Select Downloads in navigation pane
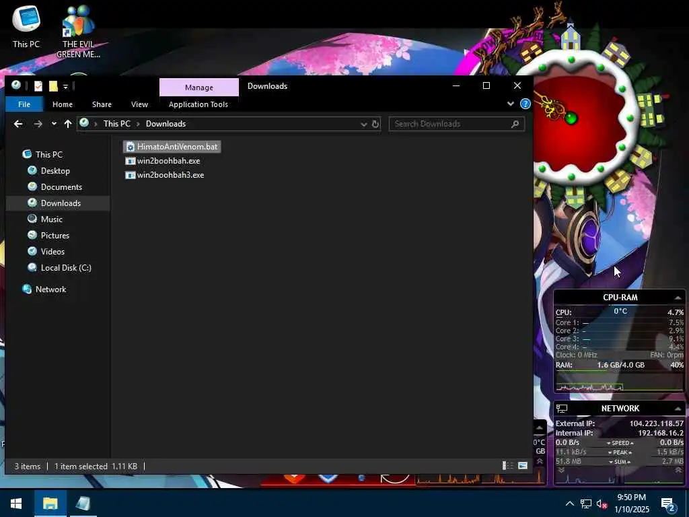This screenshot has height=517, width=689. 58,203
